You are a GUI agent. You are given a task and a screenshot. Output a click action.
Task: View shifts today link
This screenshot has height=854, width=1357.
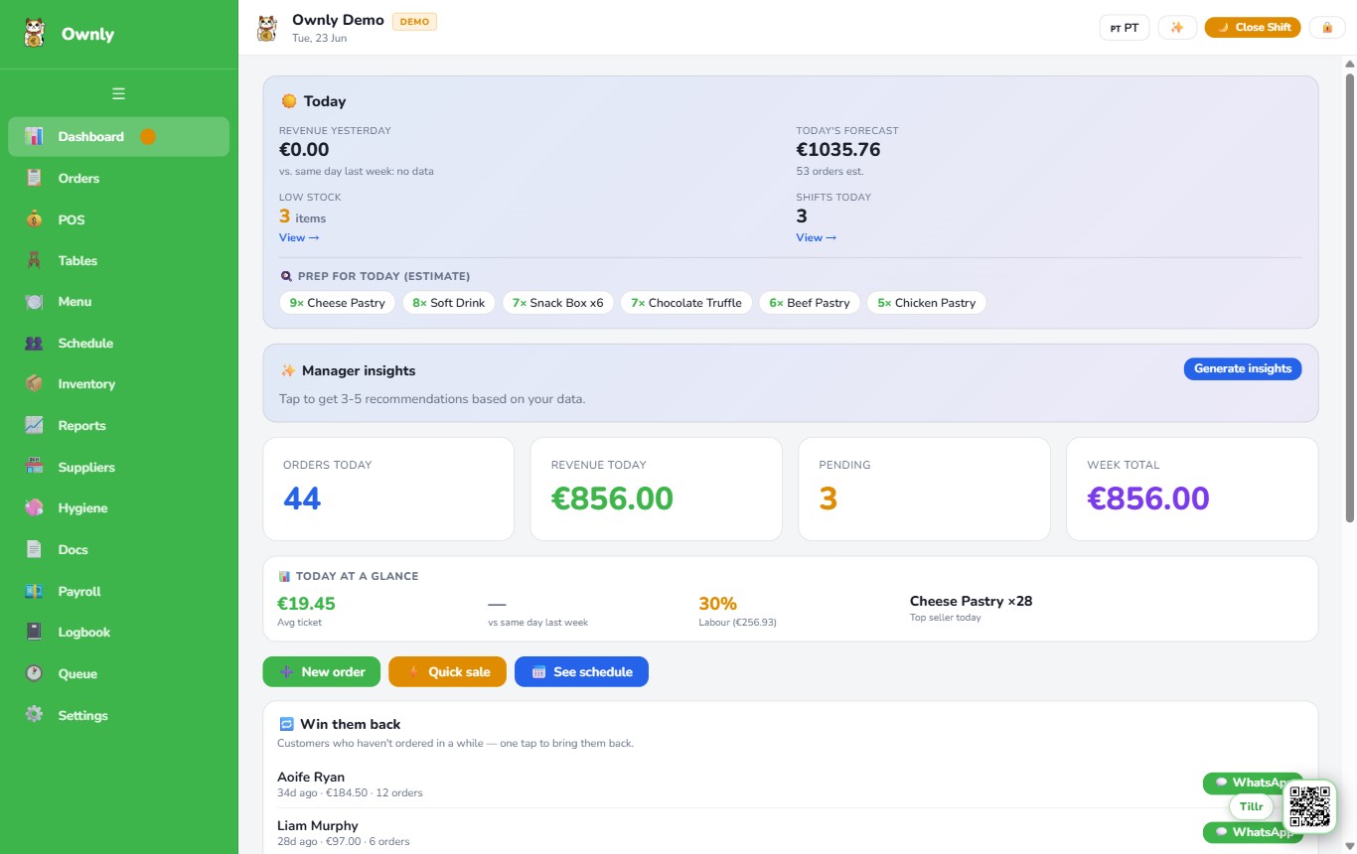tap(816, 237)
